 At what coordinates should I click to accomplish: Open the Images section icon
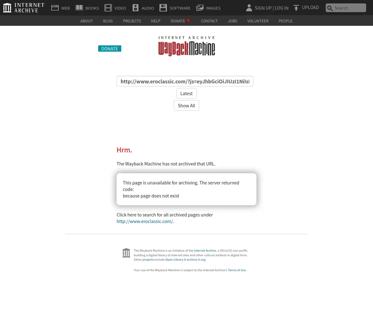coord(200,8)
